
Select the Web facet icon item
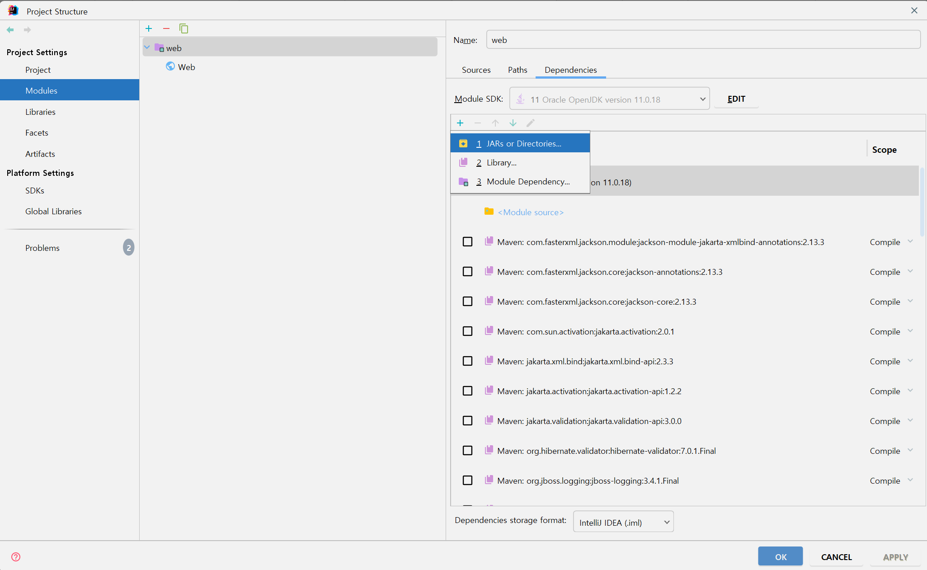pos(181,67)
